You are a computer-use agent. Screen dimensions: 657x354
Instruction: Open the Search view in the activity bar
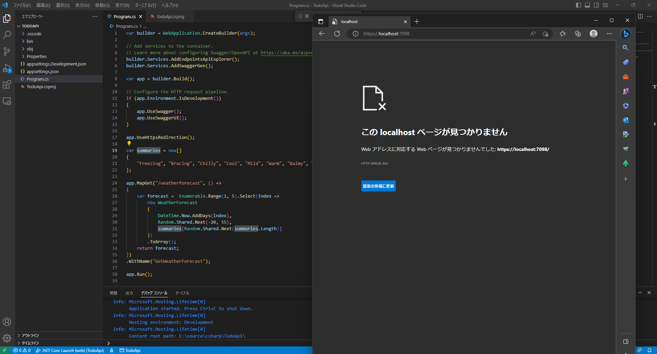(x=7, y=35)
